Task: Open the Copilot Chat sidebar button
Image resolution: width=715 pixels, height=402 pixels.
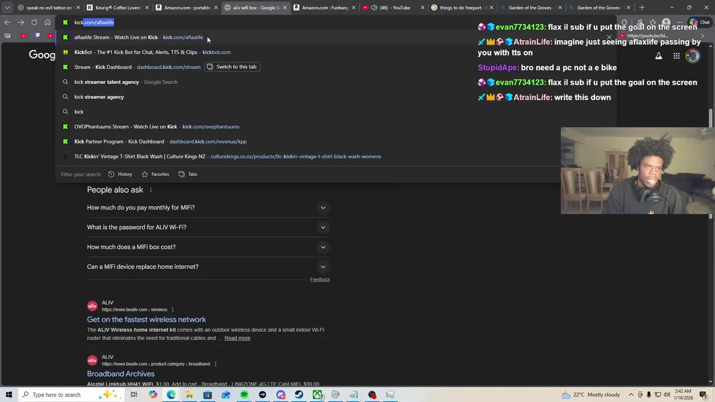Action: click(700, 22)
